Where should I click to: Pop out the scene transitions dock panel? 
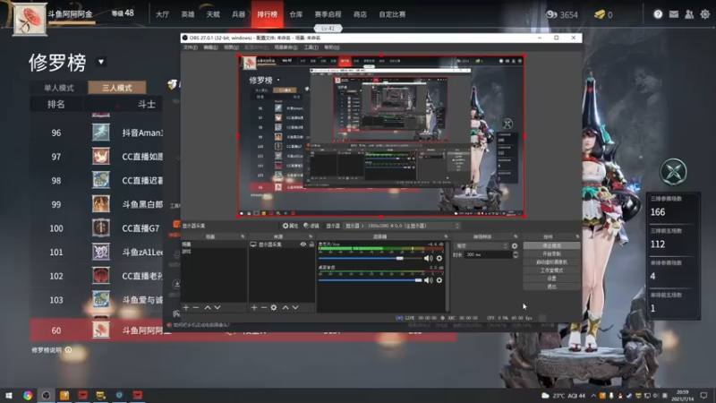516,236
